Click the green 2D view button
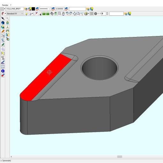The image size is (163, 163). click(44, 14)
